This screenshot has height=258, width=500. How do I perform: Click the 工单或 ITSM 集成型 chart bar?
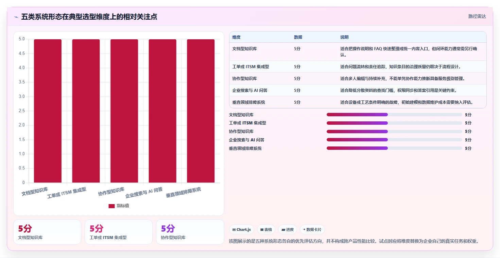pyautogui.click(x=86, y=111)
